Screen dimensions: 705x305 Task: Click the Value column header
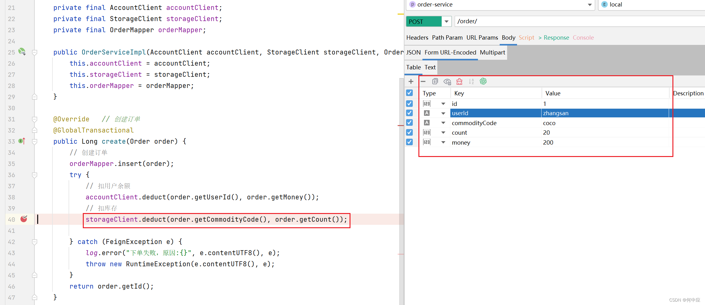point(605,93)
